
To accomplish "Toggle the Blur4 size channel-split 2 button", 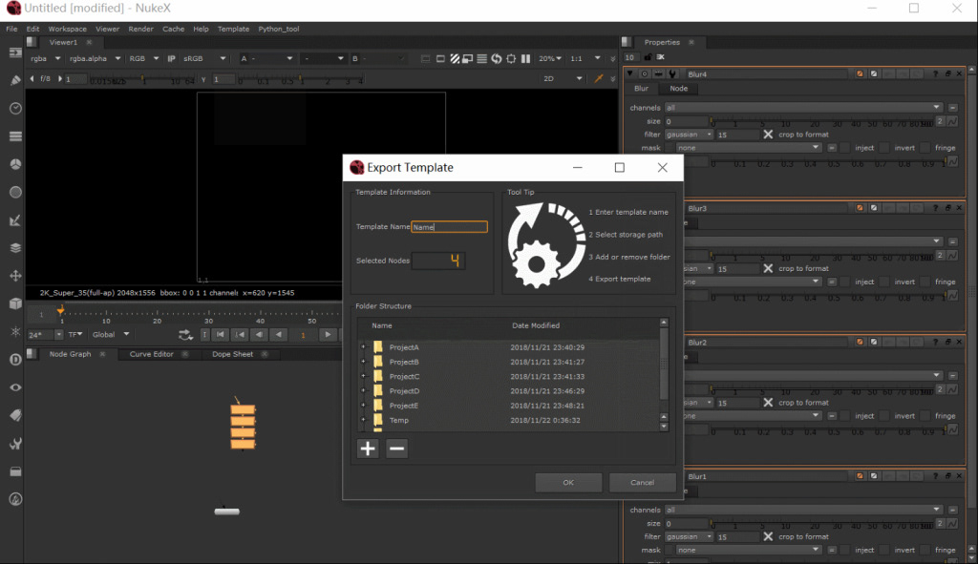I will point(940,121).
